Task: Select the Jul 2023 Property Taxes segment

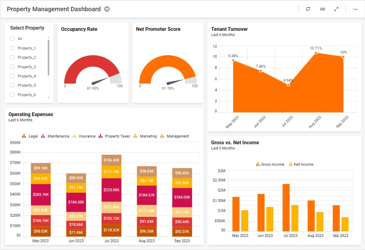Action: [111, 190]
